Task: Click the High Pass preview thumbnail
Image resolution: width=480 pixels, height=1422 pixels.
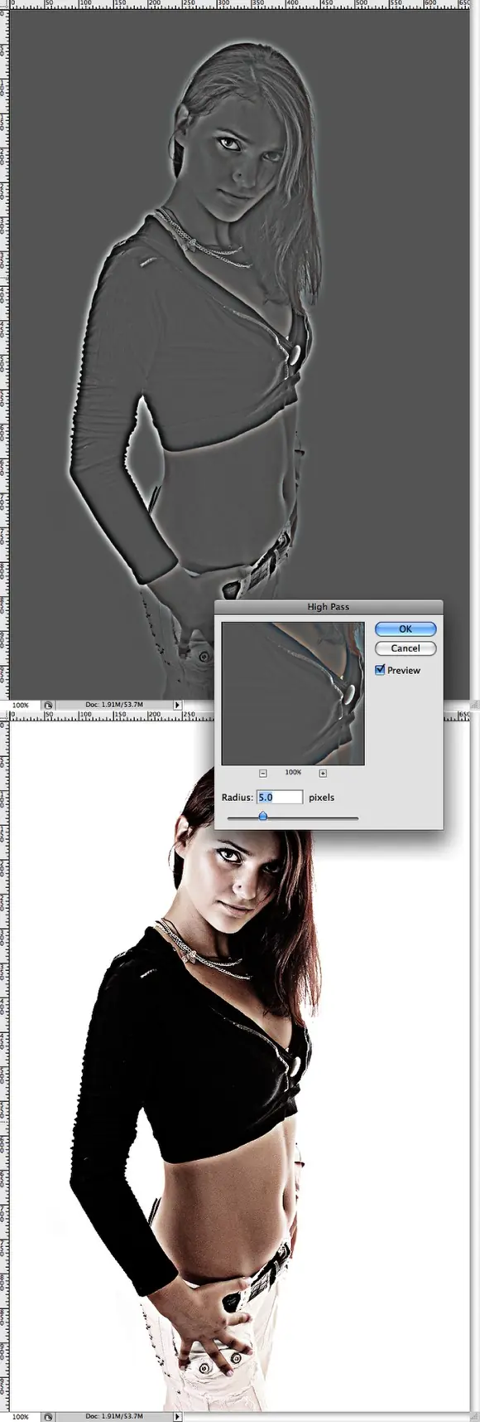Action: pyautogui.click(x=293, y=693)
